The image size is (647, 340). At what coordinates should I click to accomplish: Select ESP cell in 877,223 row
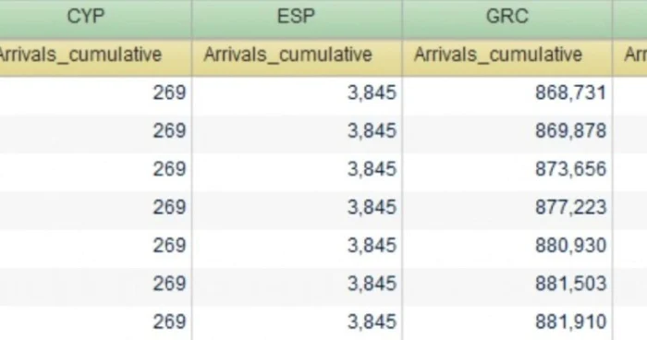[x=297, y=208]
